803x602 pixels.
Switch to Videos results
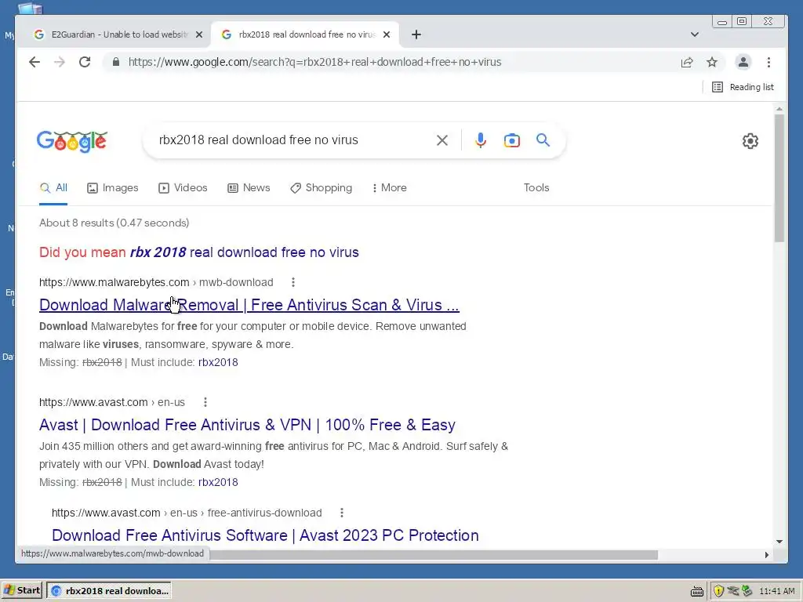tap(183, 188)
